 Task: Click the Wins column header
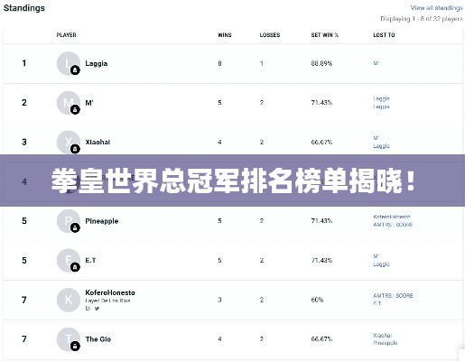point(225,35)
